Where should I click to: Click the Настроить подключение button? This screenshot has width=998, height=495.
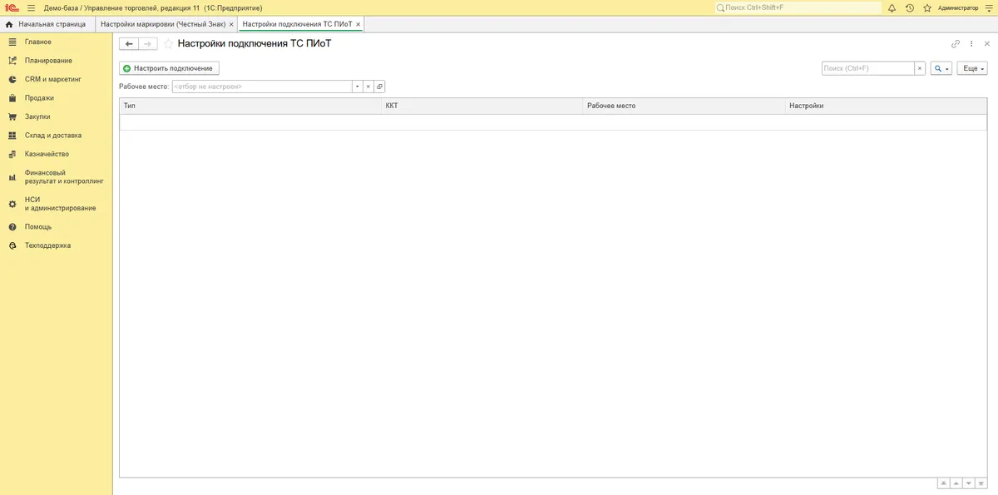tap(169, 68)
